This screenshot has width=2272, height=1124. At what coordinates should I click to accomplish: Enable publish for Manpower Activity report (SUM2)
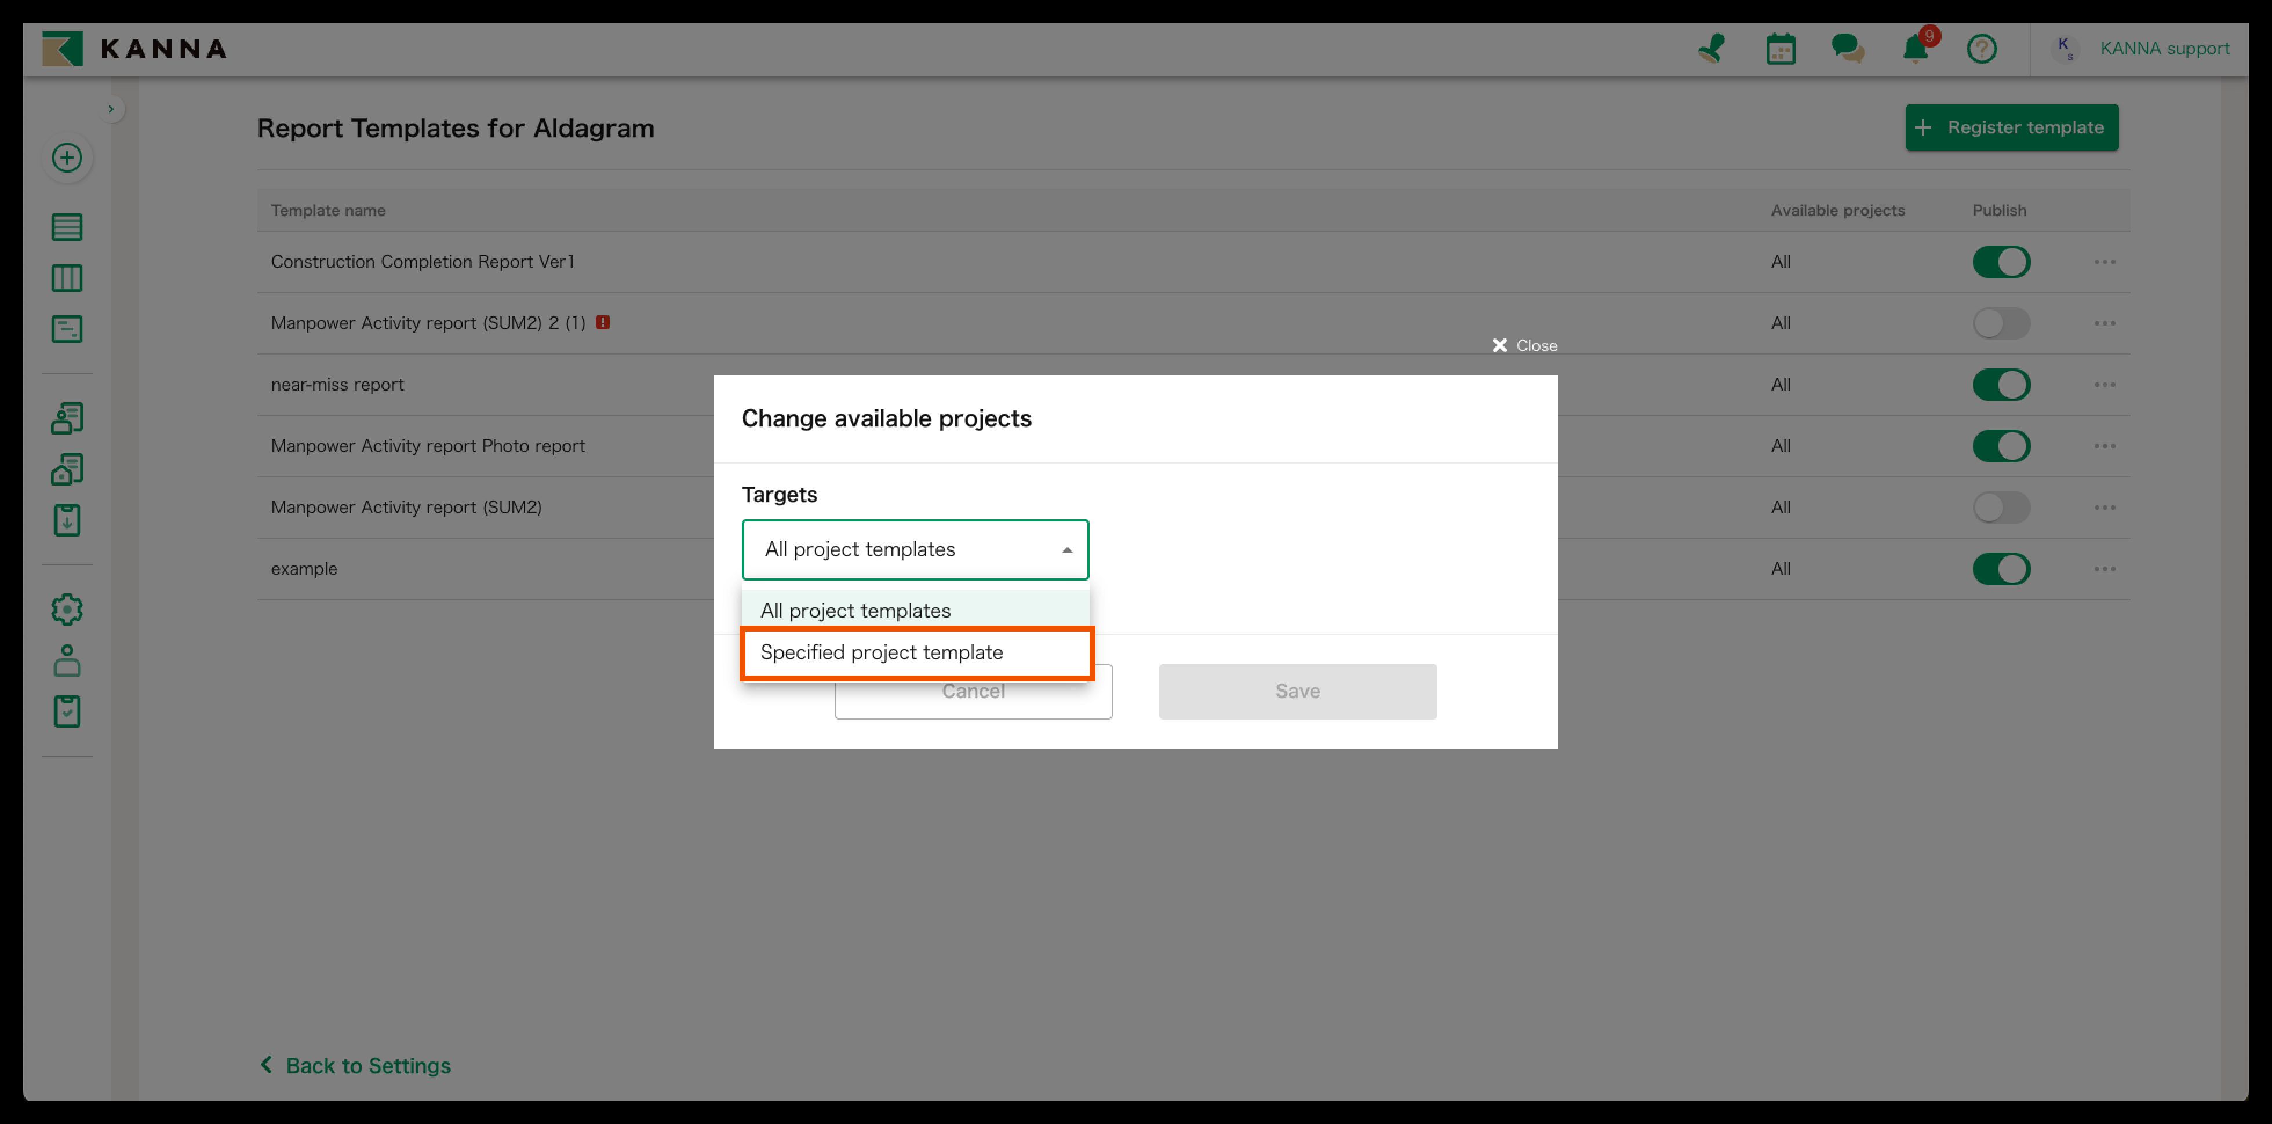[x=2000, y=507]
